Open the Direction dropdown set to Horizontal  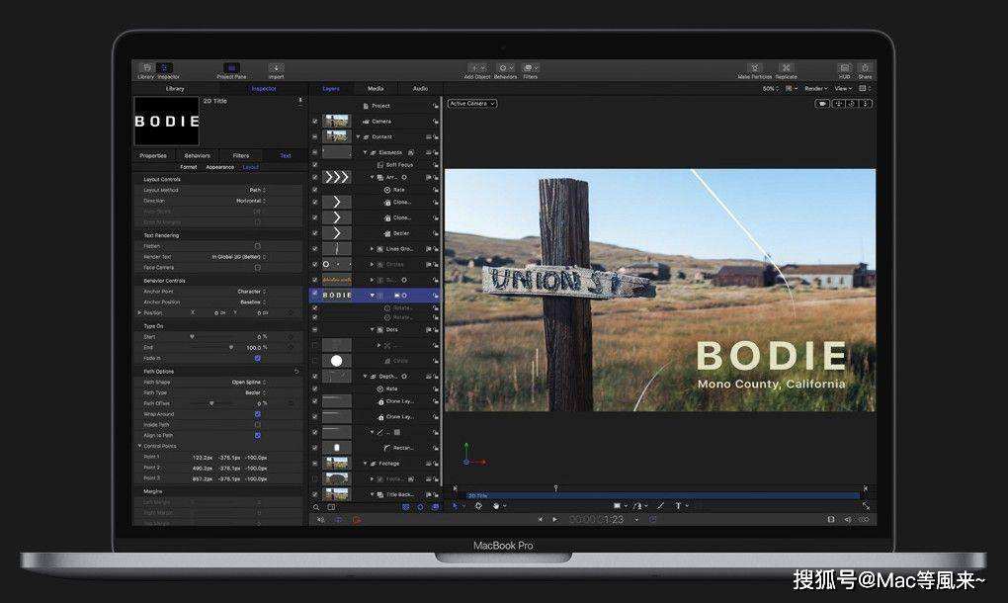251,202
